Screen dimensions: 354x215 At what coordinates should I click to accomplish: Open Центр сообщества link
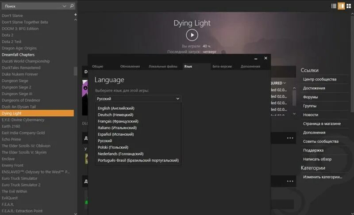(x=319, y=79)
